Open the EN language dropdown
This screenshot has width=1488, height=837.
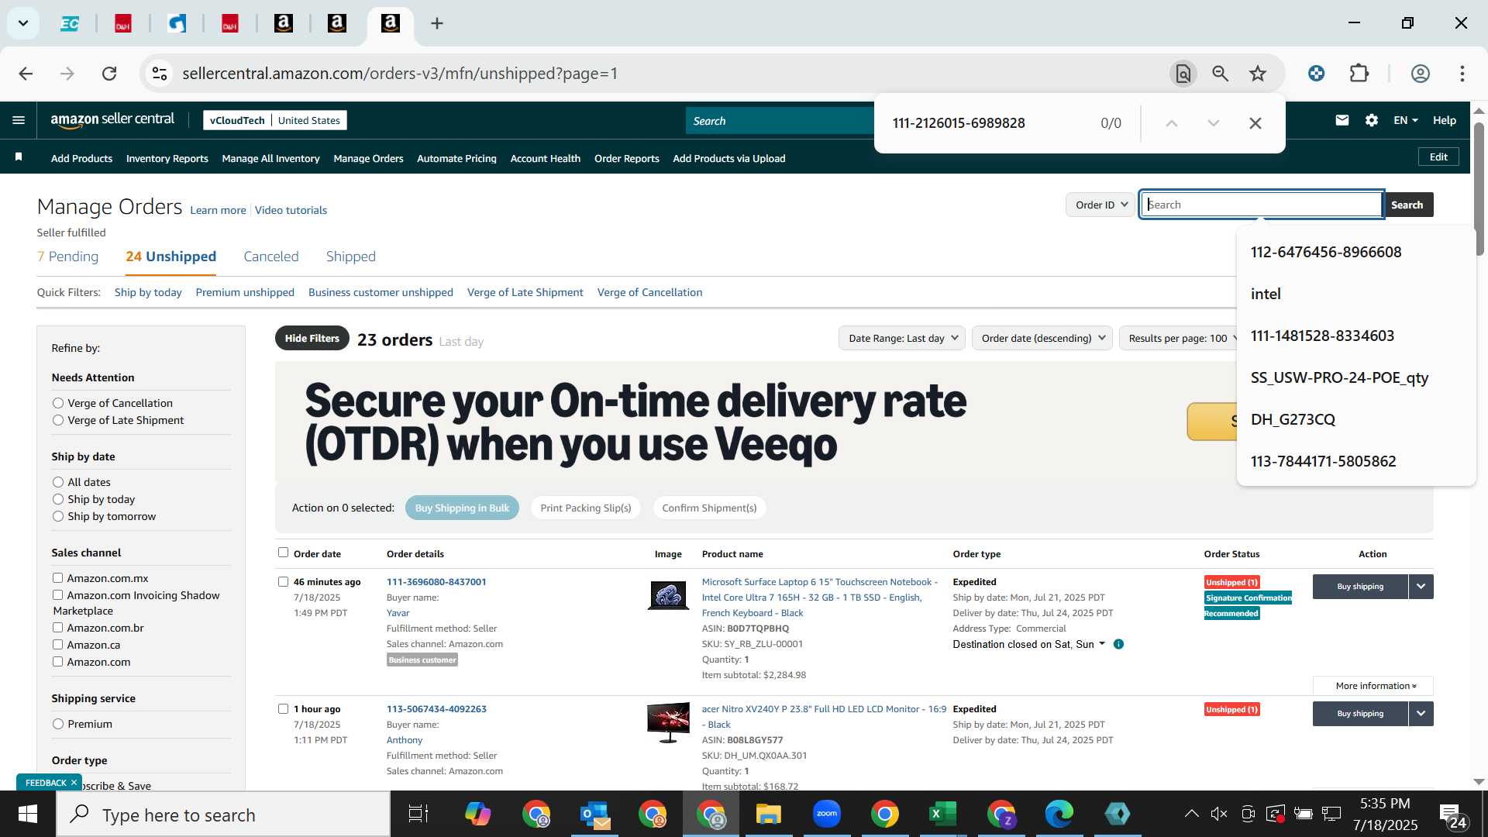click(x=1405, y=120)
